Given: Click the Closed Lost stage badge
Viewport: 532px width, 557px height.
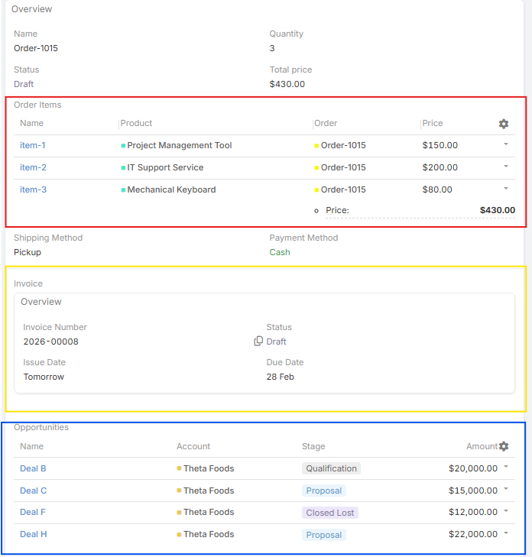Looking at the screenshot, I should (330, 513).
